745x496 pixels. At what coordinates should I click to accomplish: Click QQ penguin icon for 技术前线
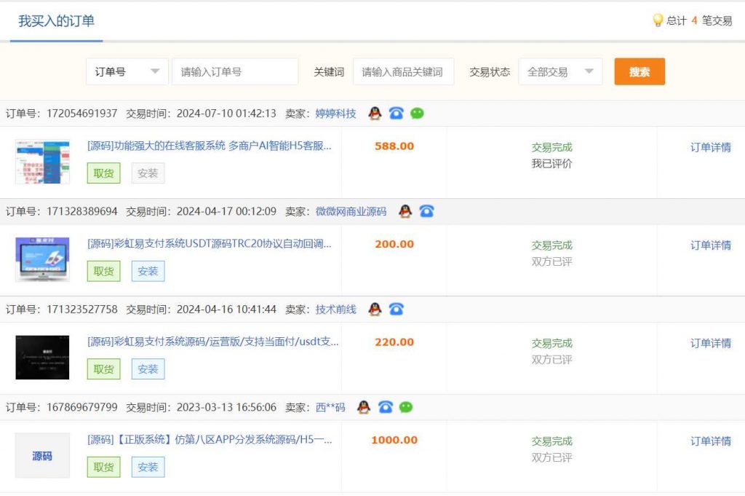tap(375, 309)
